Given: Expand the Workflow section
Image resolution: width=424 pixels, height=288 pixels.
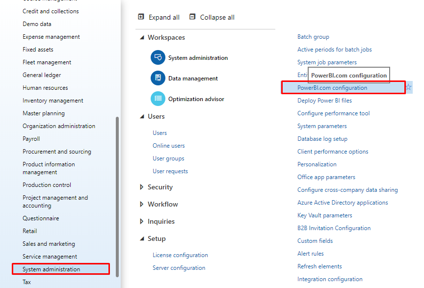Looking at the screenshot, I should [142, 204].
